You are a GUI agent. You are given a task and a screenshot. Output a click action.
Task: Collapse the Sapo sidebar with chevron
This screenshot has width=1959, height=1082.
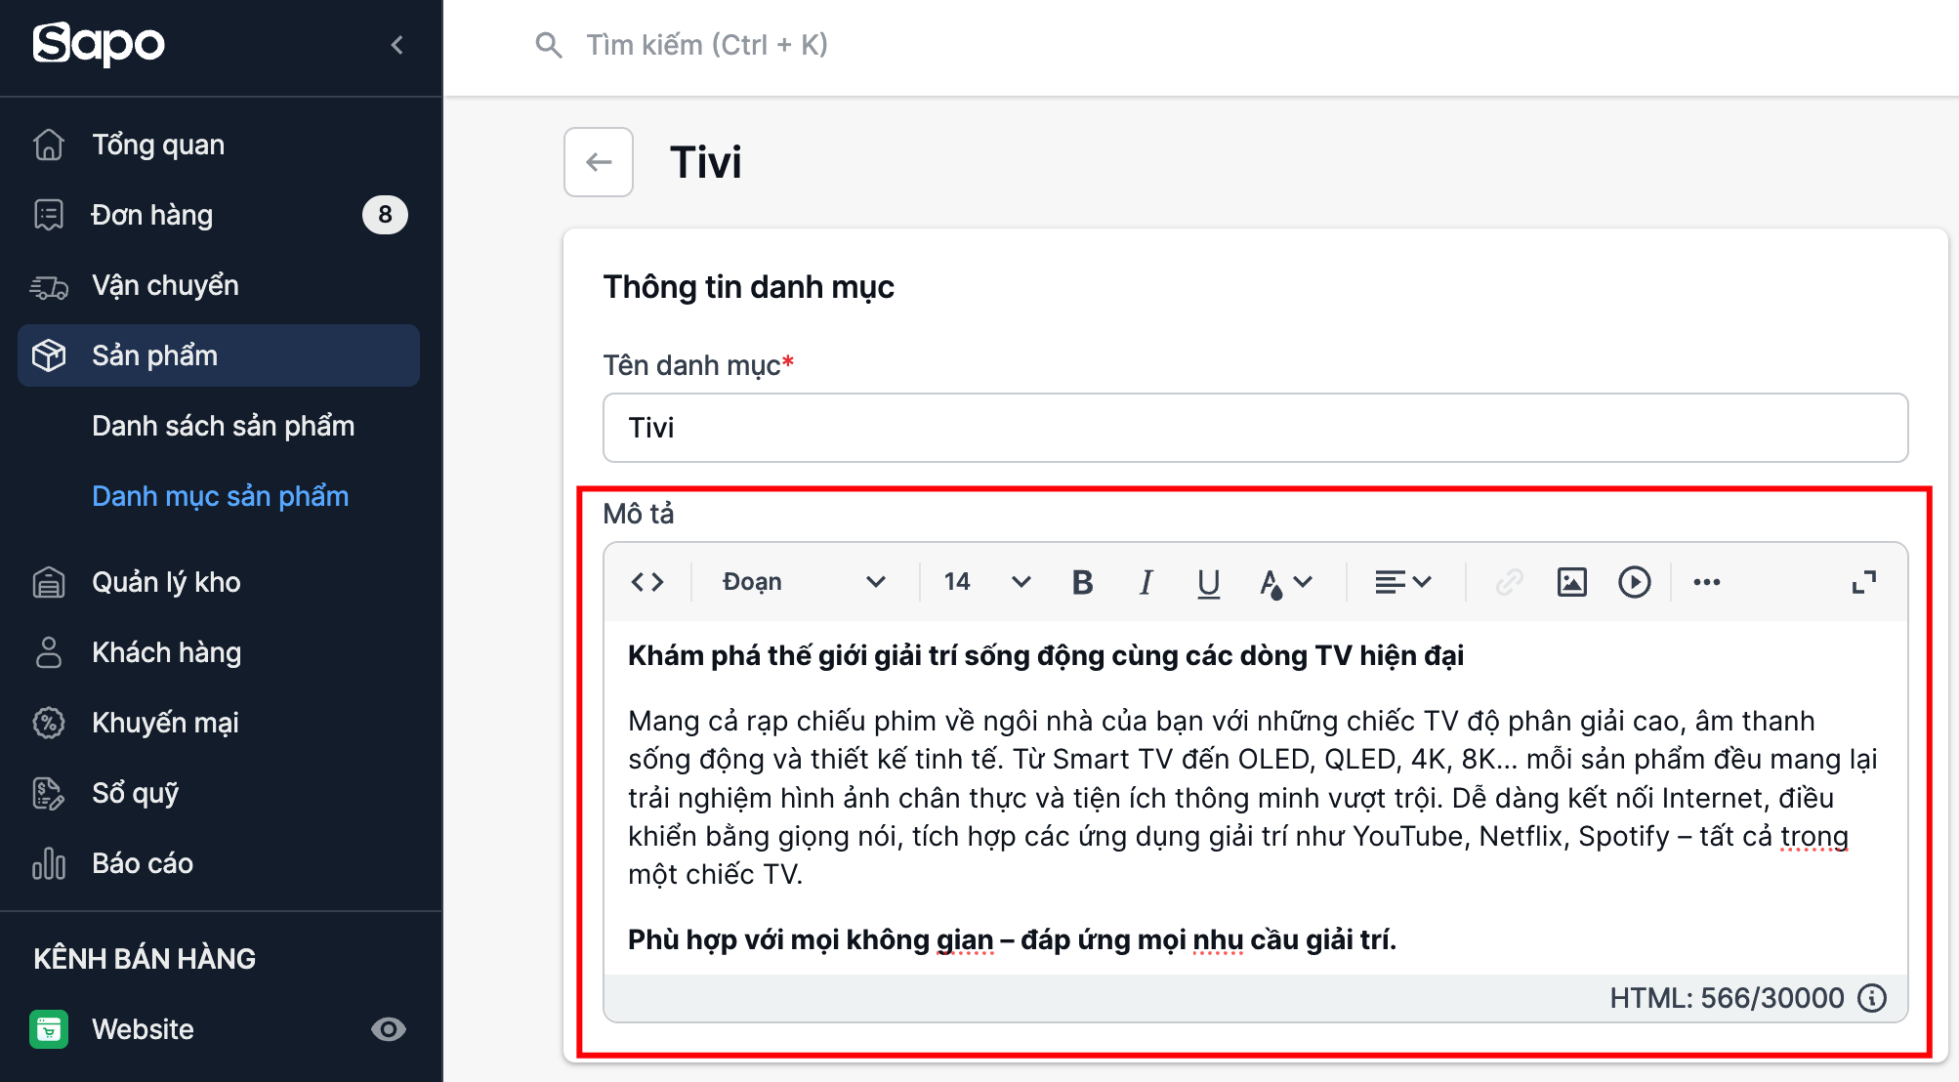pos(396,45)
